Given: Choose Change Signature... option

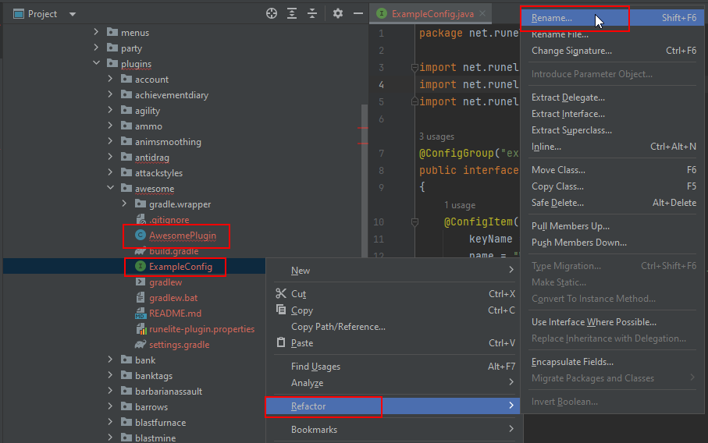Looking at the screenshot, I should pyautogui.click(x=614, y=51).
